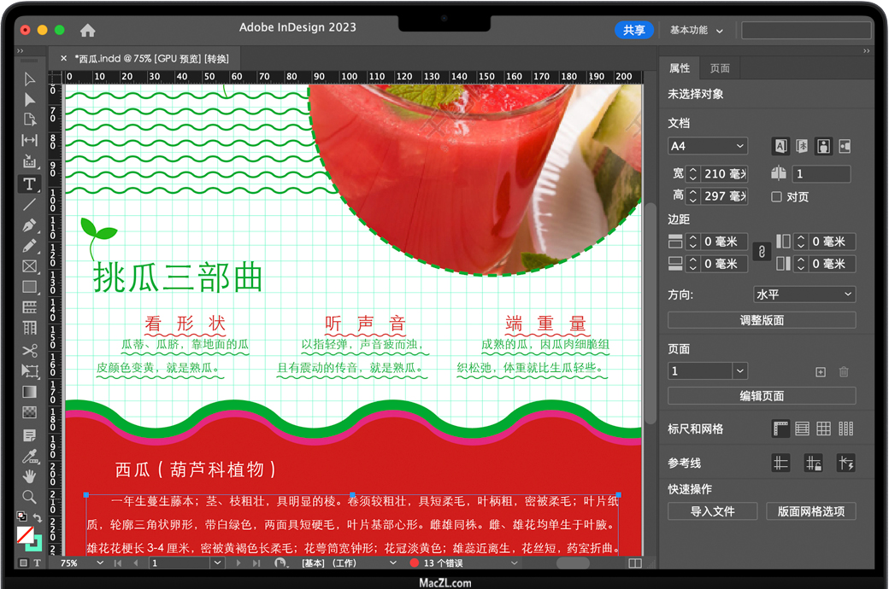Select the Gradient Swatch tool
The image size is (889, 589).
[x=29, y=393]
